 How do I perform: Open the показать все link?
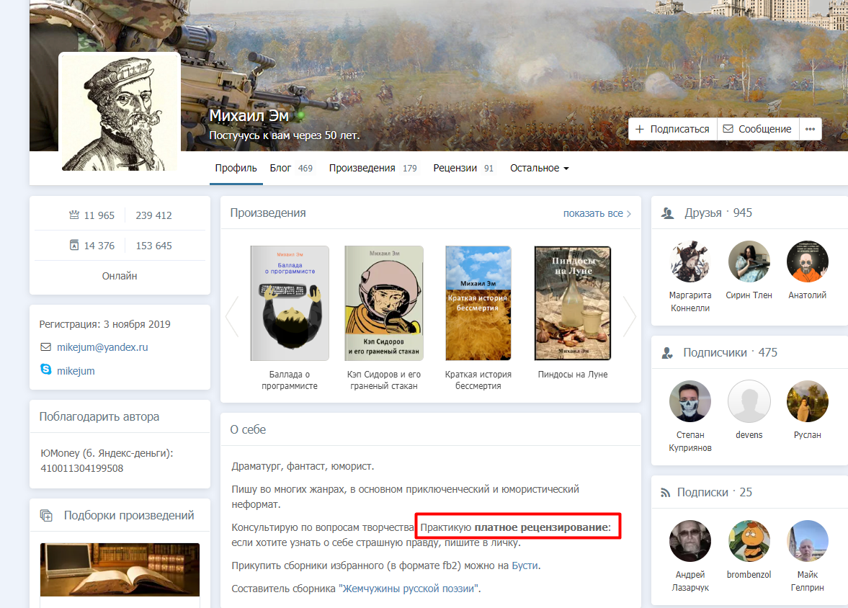pos(597,213)
